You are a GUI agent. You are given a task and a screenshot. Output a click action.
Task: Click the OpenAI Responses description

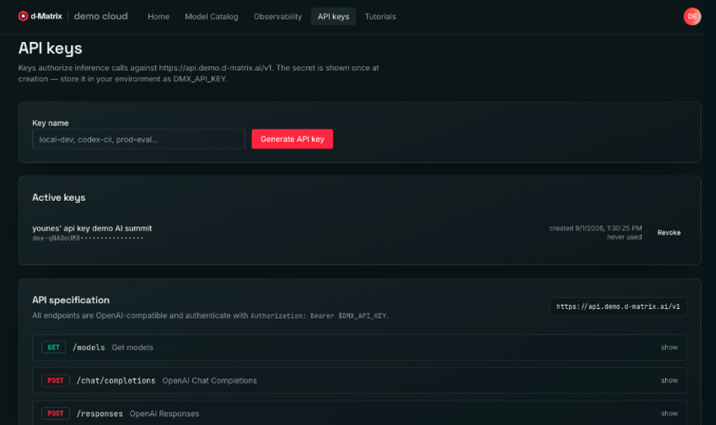tap(164, 414)
